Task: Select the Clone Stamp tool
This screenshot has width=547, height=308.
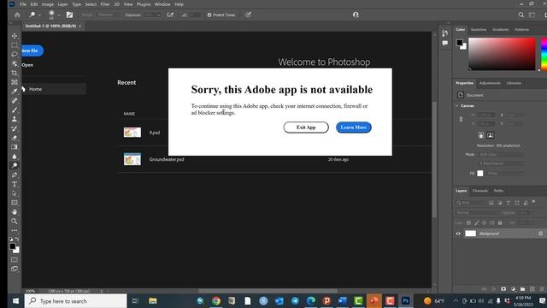Action: (x=15, y=119)
